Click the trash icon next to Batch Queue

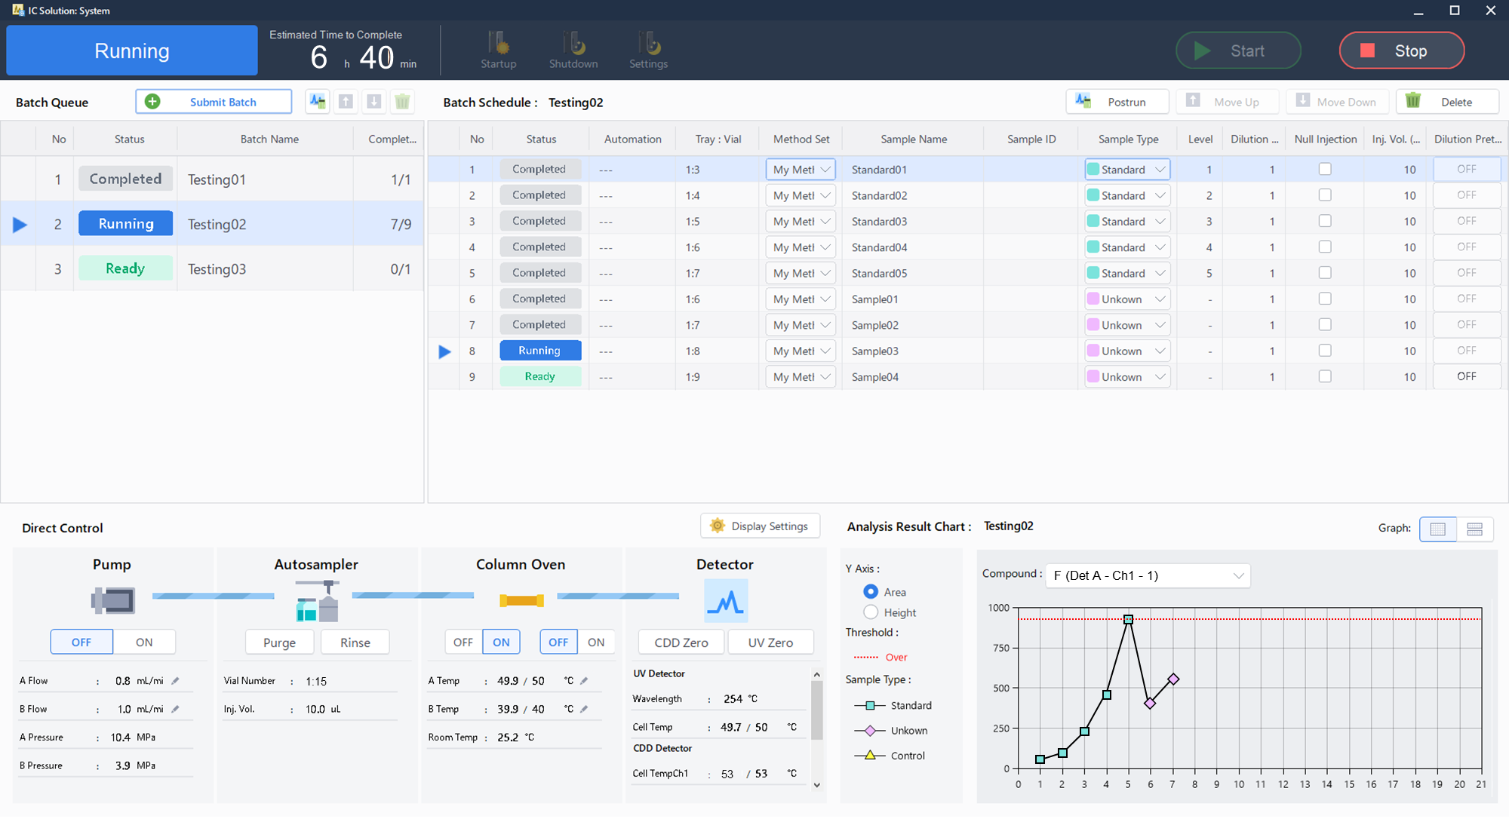click(402, 101)
